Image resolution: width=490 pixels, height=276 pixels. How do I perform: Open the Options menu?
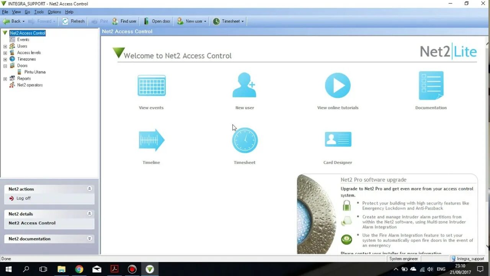pyautogui.click(x=54, y=12)
